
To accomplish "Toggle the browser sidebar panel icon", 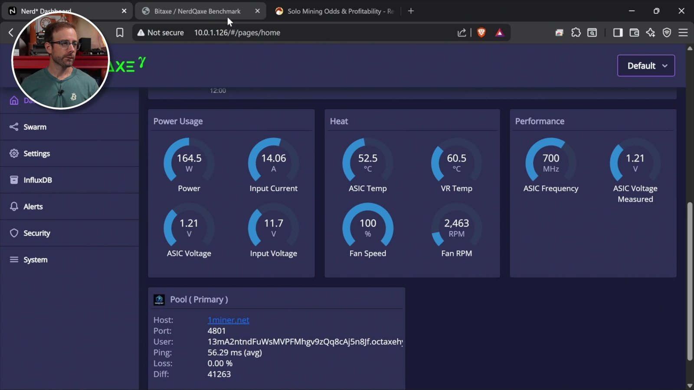I will tap(618, 32).
